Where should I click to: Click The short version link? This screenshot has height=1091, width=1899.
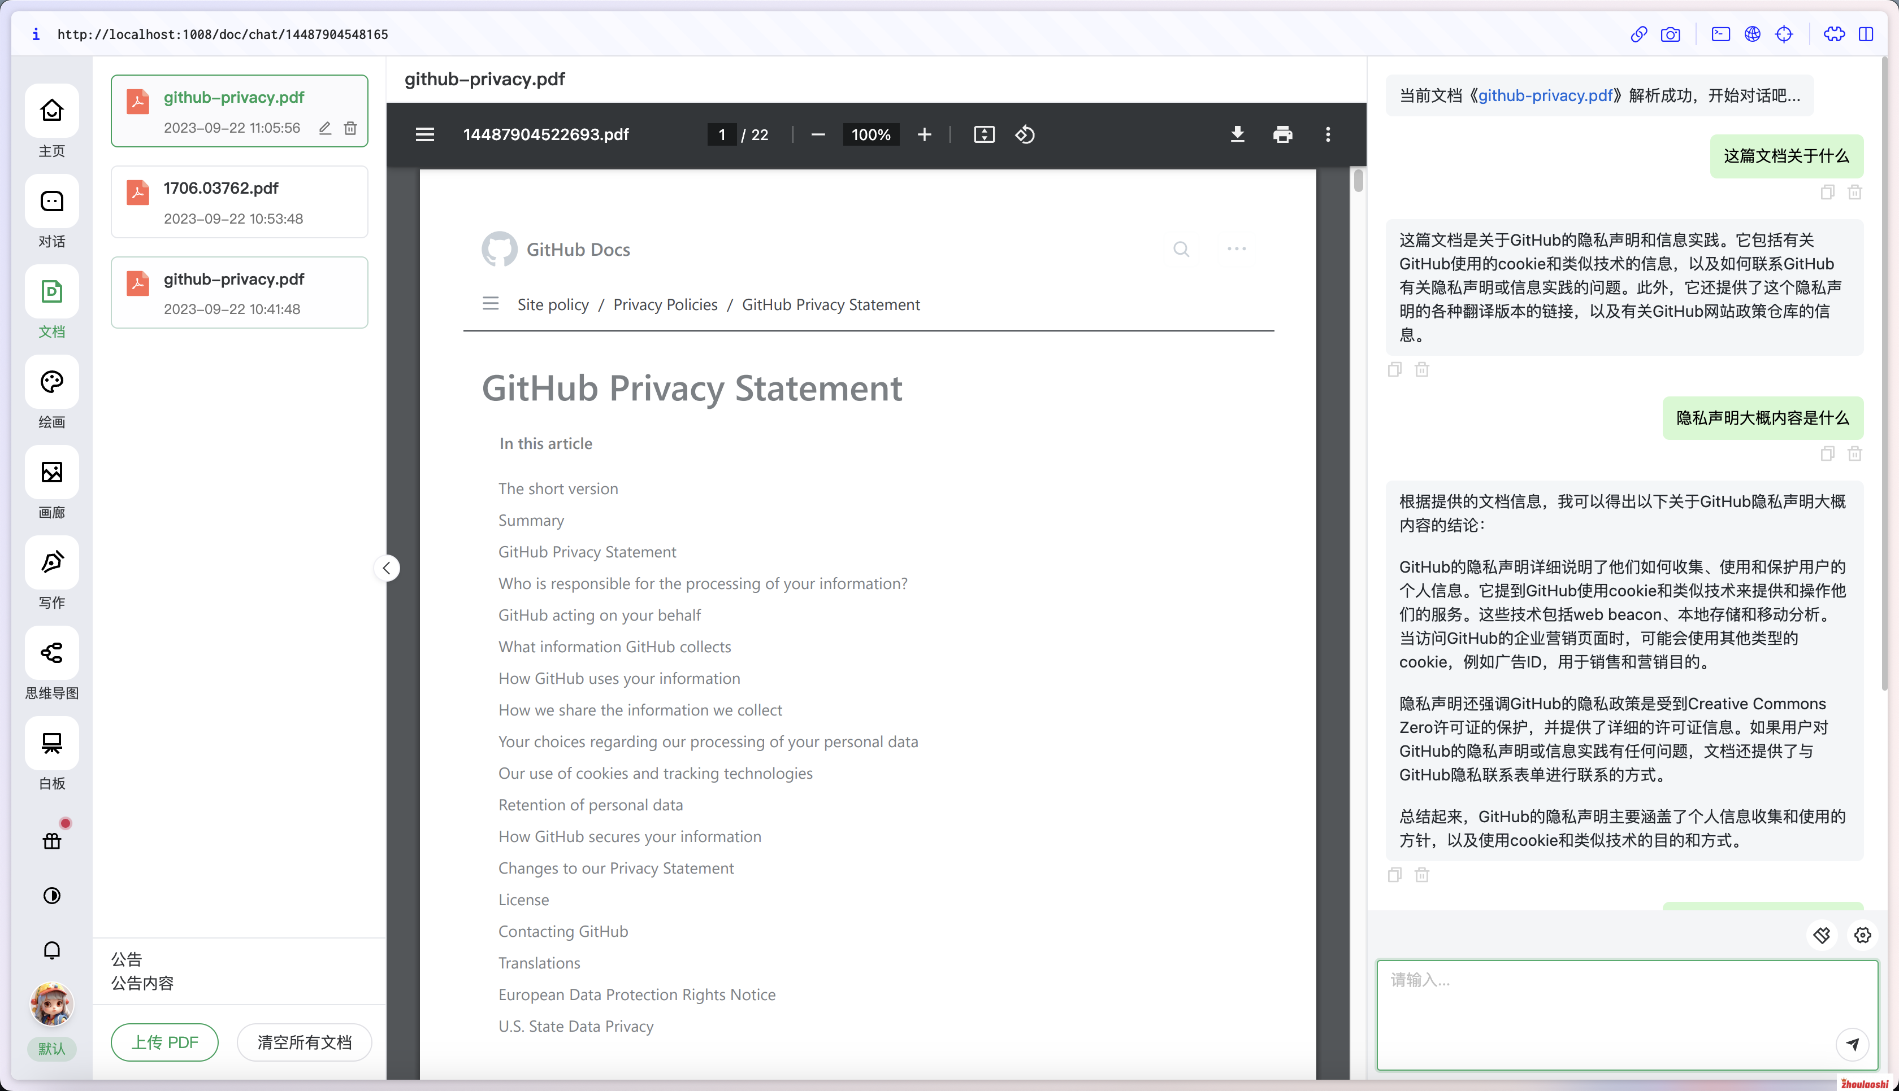tap(558, 488)
